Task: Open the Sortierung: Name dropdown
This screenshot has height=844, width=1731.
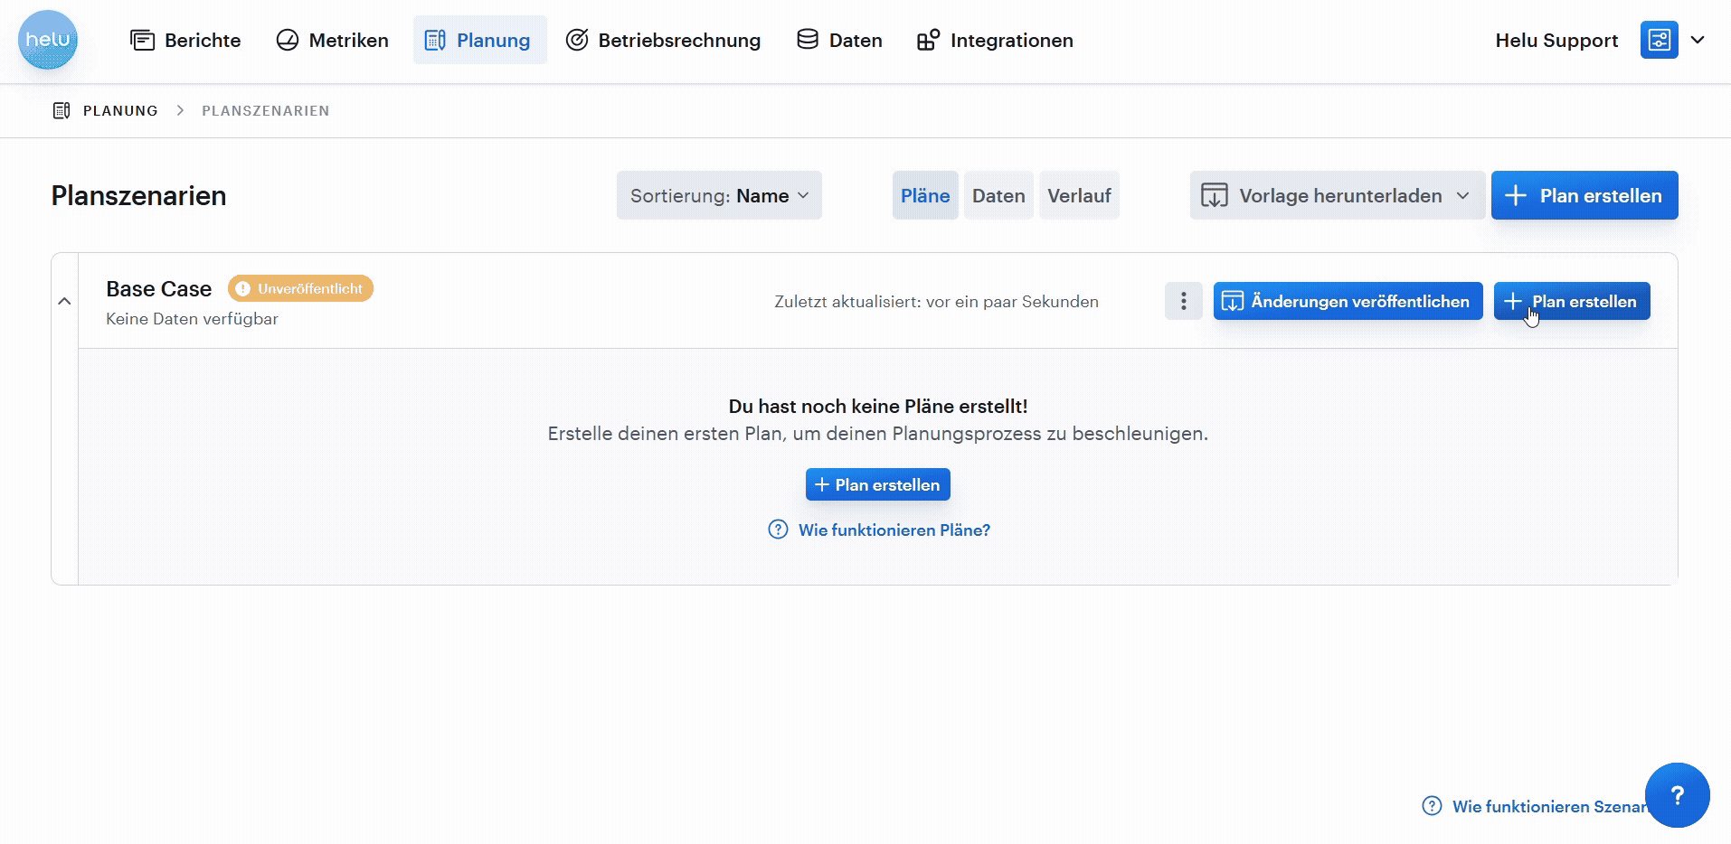Action: tap(719, 195)
